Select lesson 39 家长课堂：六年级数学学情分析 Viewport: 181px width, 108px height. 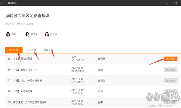[30, 102]
